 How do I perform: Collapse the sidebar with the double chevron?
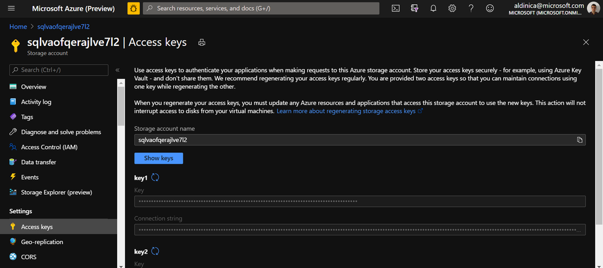click(117, 70)
